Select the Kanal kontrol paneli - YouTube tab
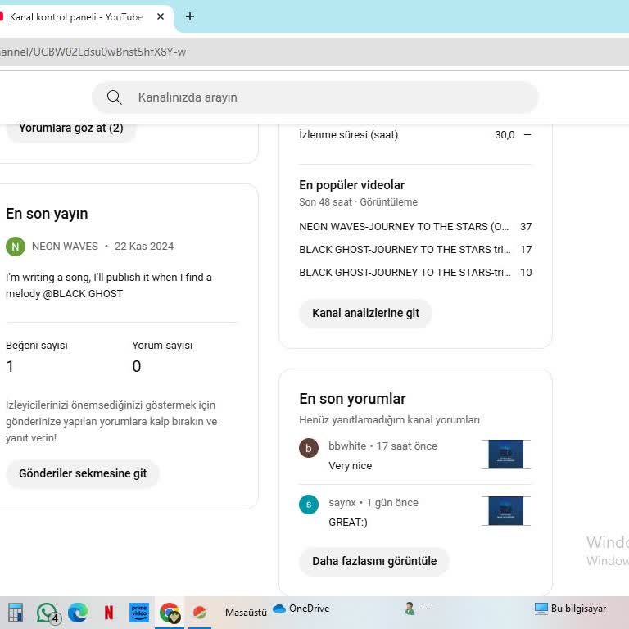The image size is (629, 629). click(76, 17)
